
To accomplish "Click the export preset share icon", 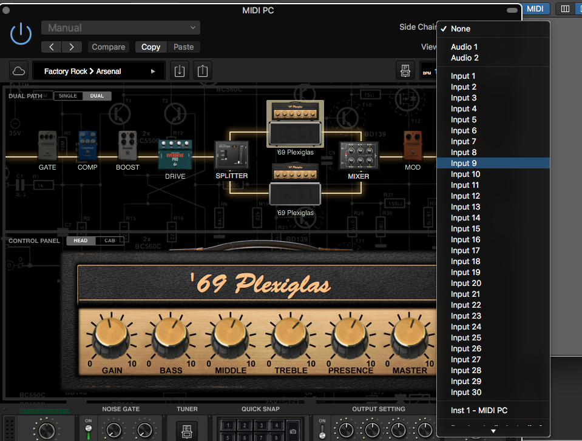I will coord(203,71).
